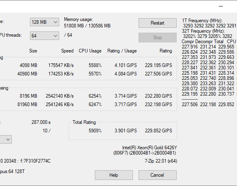Minimize the benchmark window
Image resolution: width=237 pixels, height=186 pixels.
(x=221, y=6)
